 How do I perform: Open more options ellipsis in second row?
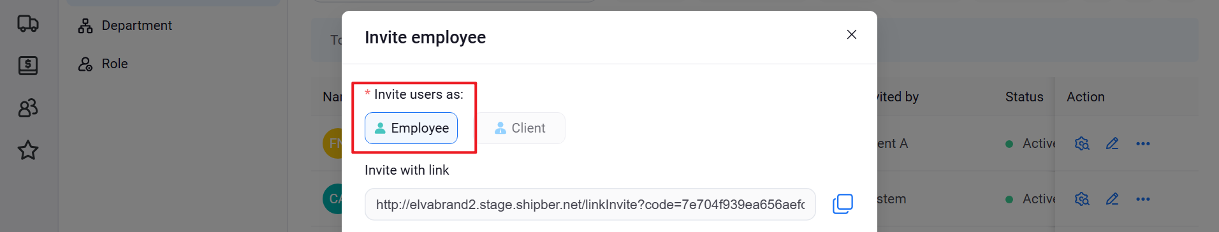(1143, 199)
